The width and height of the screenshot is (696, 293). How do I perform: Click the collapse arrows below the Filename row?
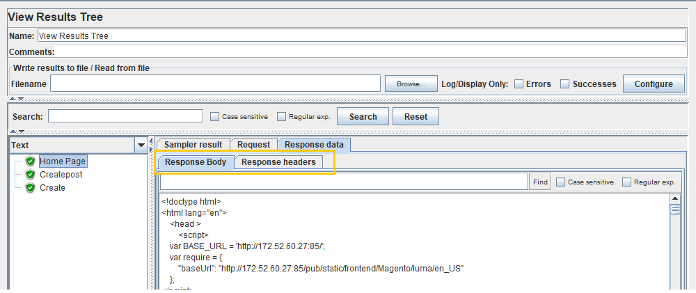pos(17,99)
